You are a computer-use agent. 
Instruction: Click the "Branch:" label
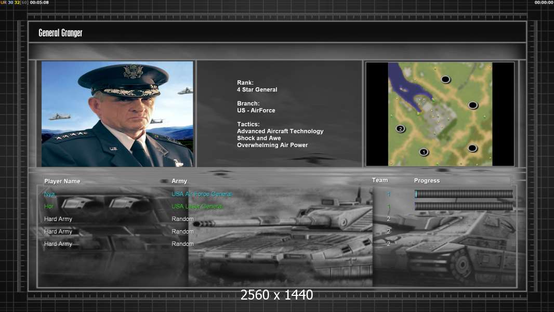248,103
